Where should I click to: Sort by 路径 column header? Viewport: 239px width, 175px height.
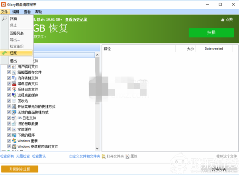tap(139, 49)
